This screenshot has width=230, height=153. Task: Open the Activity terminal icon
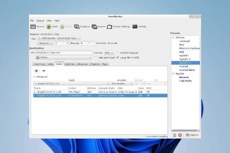tap(135, 26)
